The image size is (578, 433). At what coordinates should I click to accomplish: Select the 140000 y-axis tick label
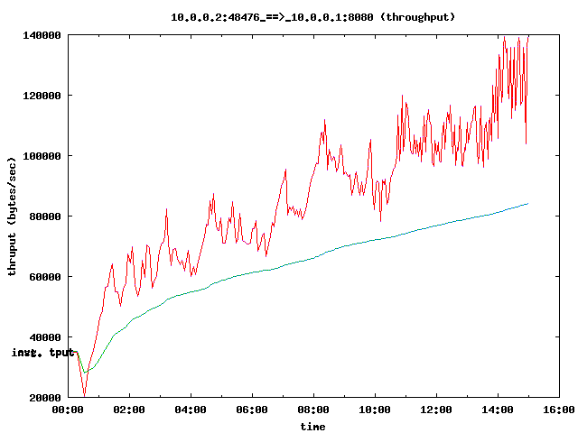(42, 35)
